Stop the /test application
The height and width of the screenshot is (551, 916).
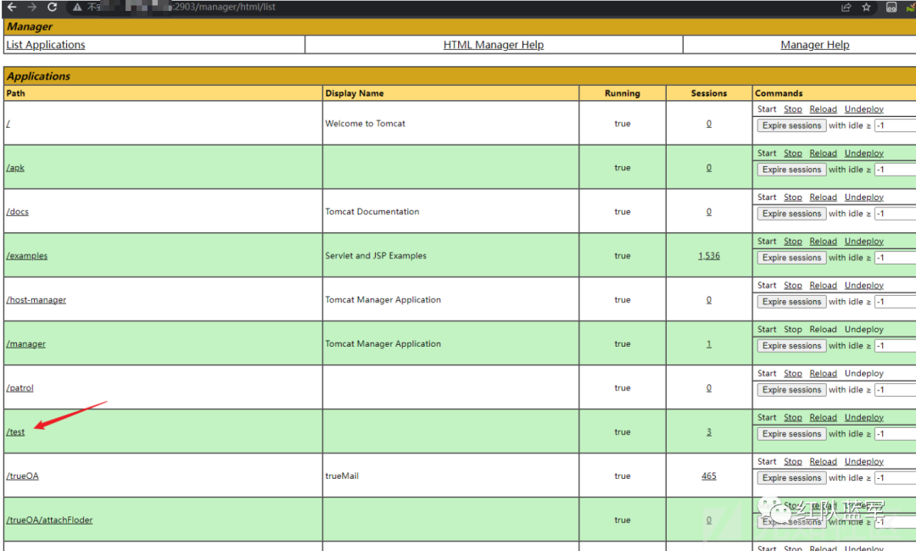pos(793,417)
